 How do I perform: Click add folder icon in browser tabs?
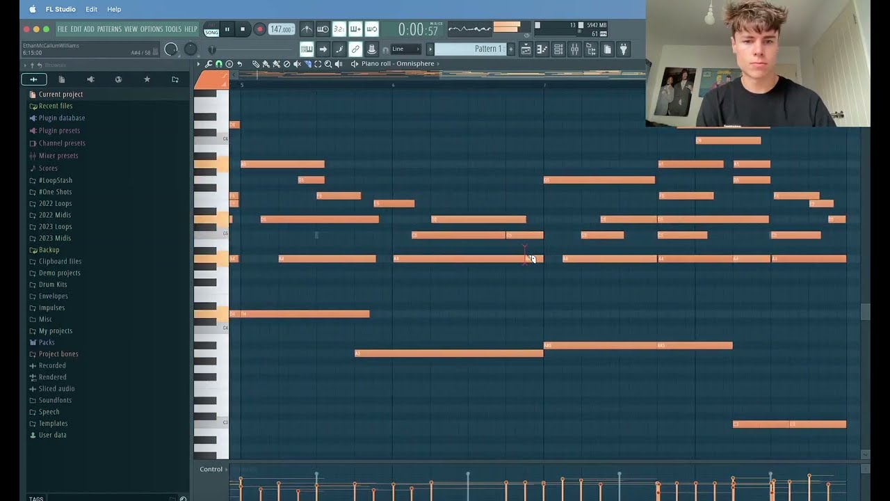175,79
